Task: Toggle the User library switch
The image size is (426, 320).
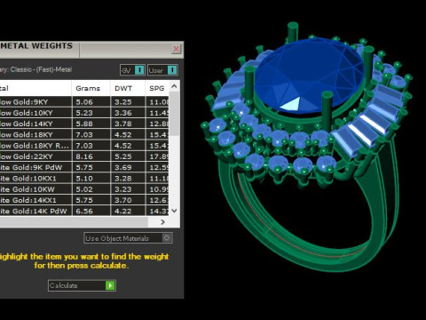Action: [x=162, y=70]
